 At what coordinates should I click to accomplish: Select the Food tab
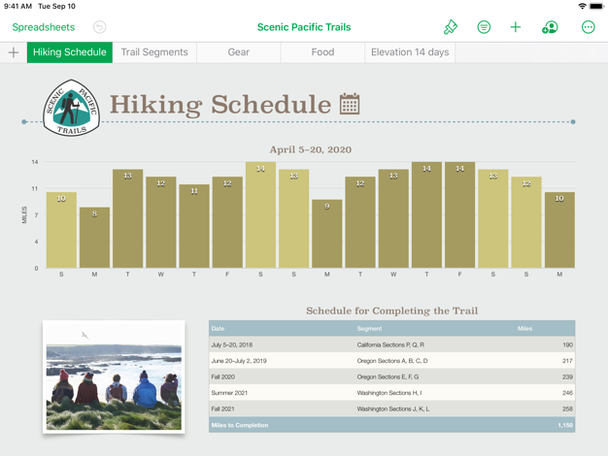pos(322,52)
